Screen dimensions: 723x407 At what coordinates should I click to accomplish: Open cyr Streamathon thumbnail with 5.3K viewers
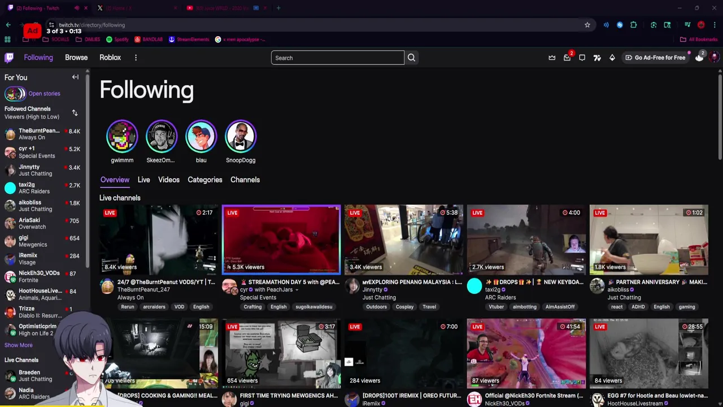click(x=281, y=240)
